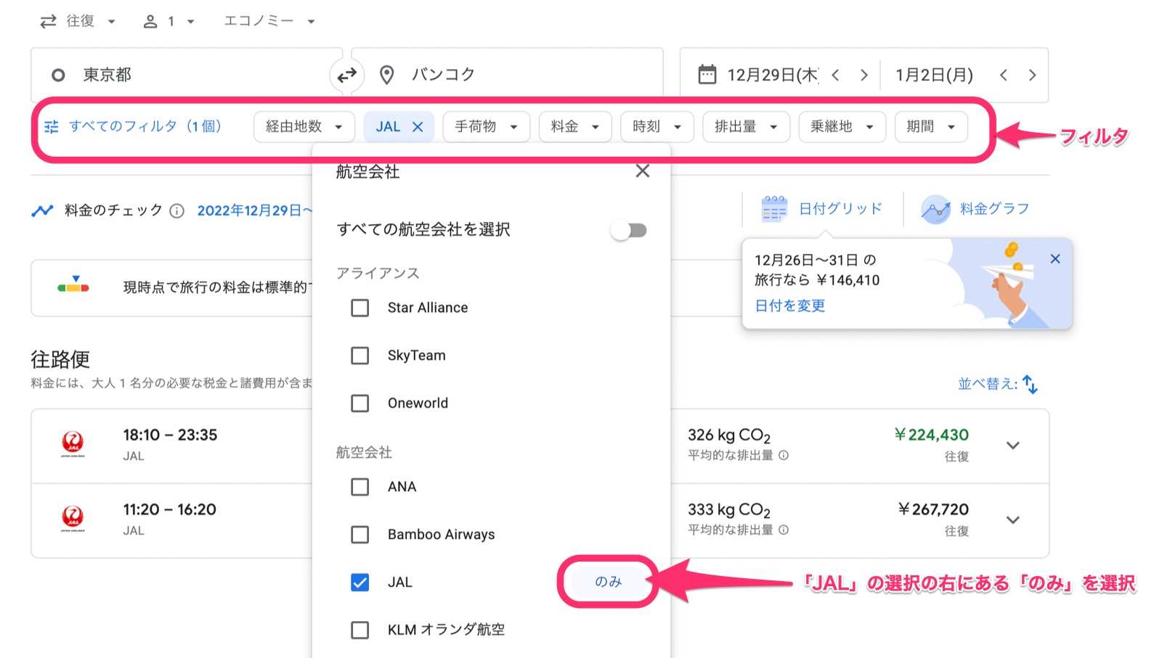The width and height of the screenshot is (1162, 658).
Task: Click the JAL logo on the 11:20 flight
Action: [x=73, y=519]
